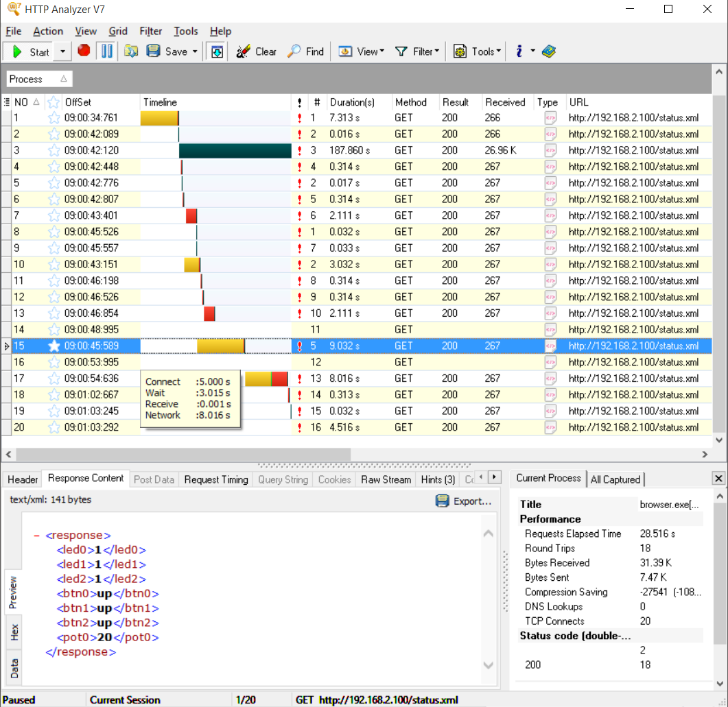Collapse the response XML node
This screenshot has width=728, height=707.
click(36, 536)
